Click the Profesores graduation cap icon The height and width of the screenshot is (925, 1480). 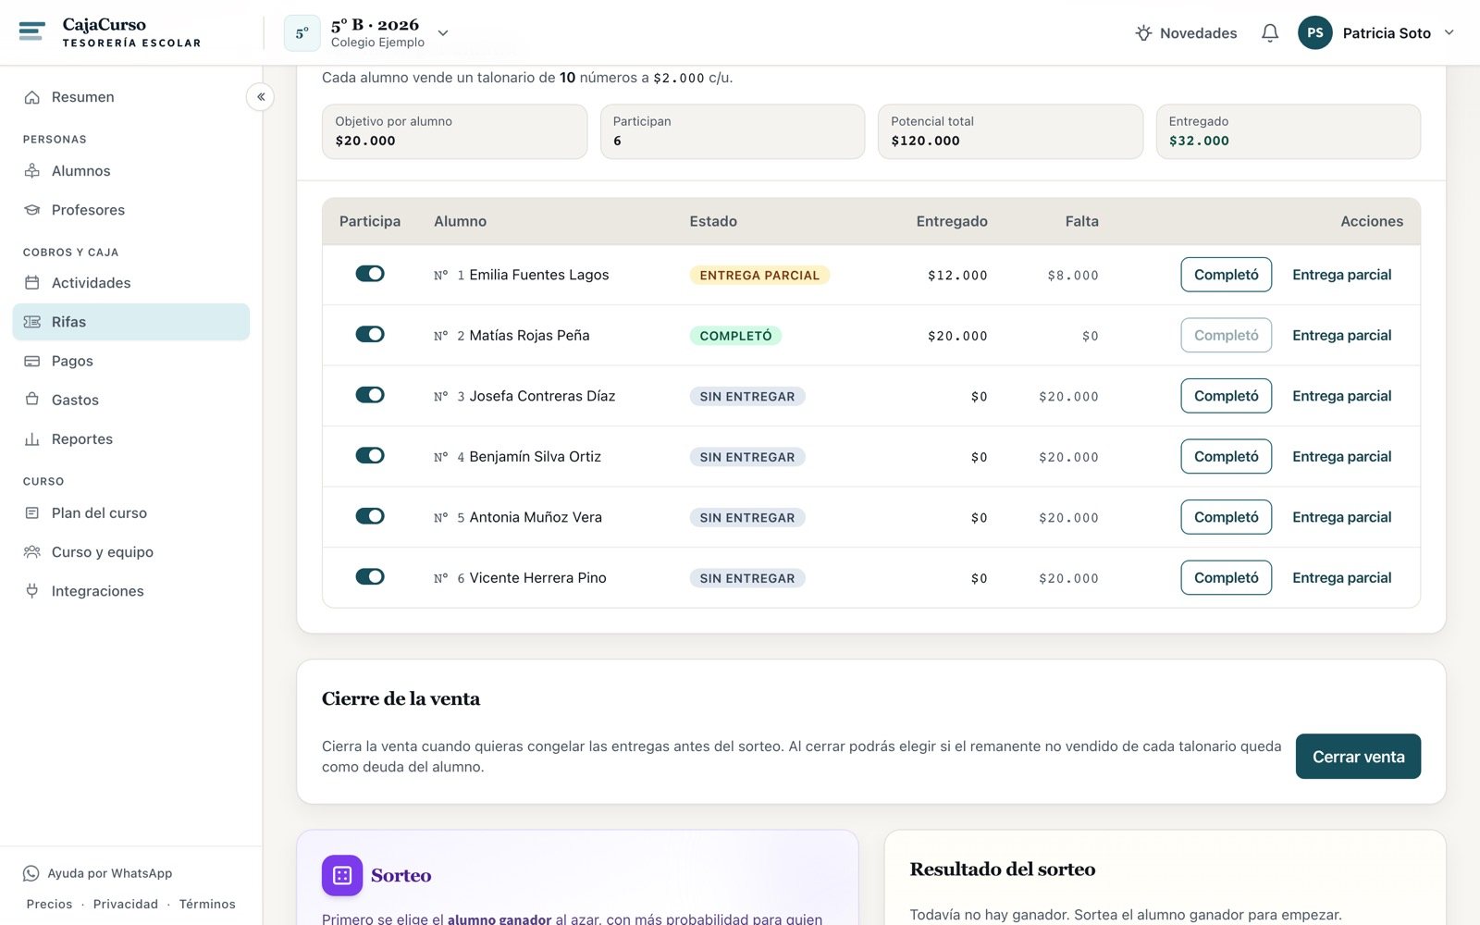[32, 210]
